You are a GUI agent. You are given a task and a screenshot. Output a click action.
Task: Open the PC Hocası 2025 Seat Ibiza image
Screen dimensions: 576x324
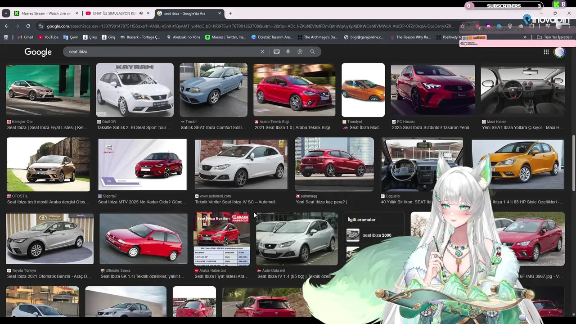click(432, 90)
